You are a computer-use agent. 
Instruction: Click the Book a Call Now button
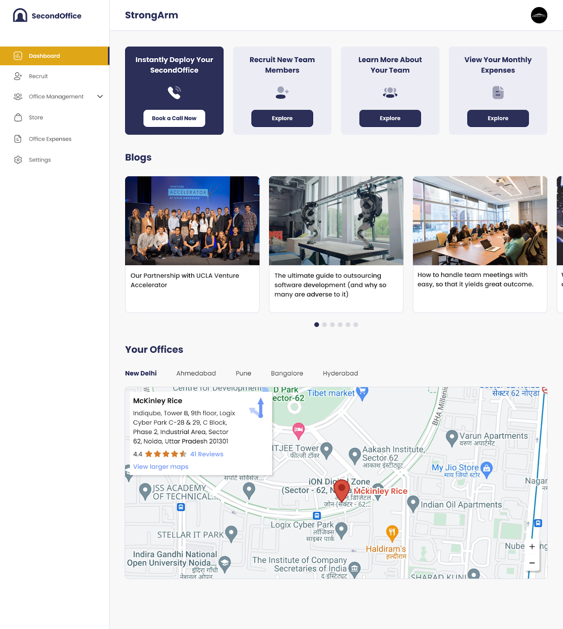[174, 118]
